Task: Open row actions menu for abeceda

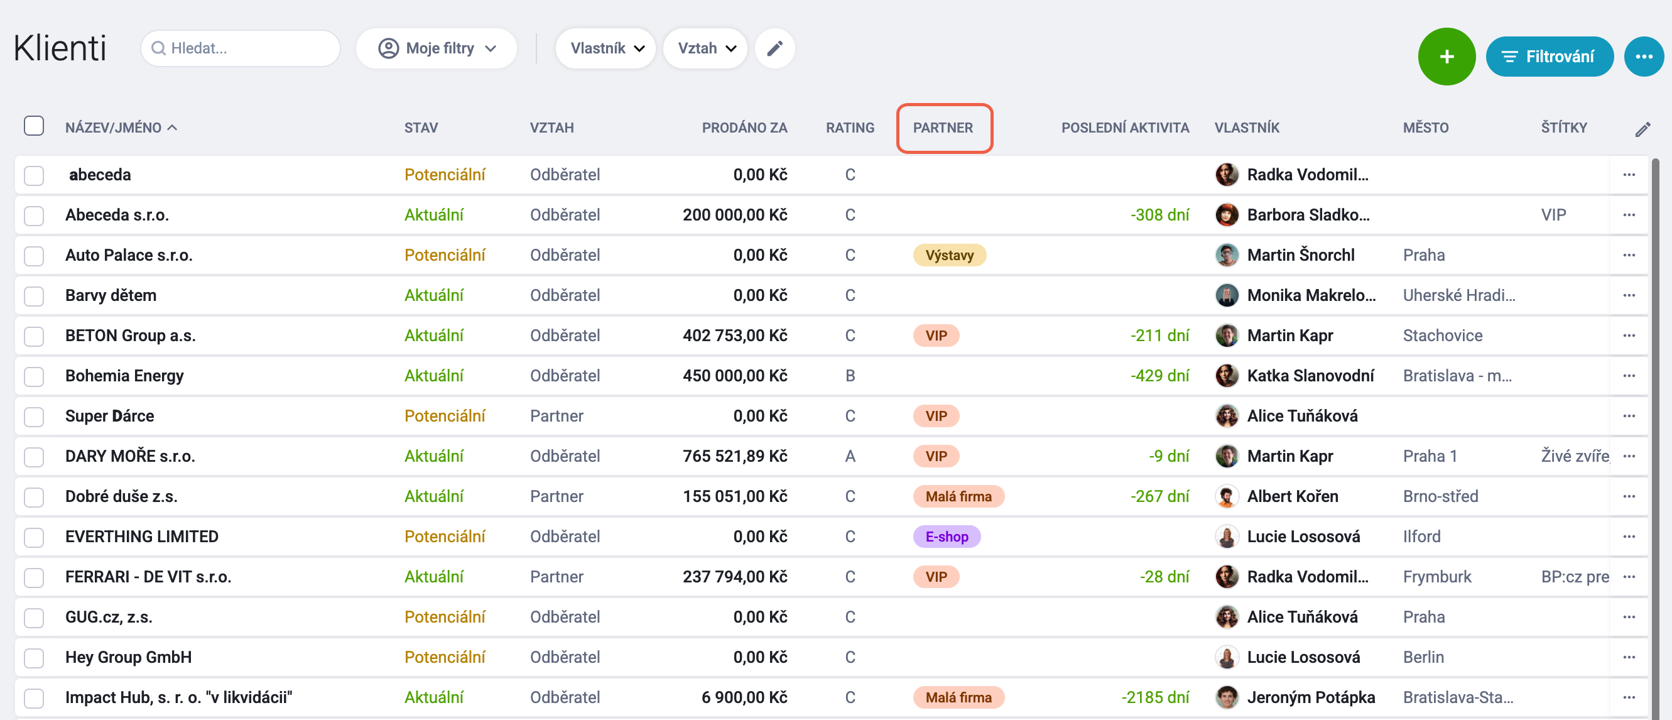Action: 1629,175
